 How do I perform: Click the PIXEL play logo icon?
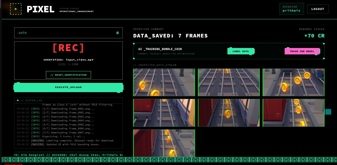pyautogui.click(x=16, y=9)
